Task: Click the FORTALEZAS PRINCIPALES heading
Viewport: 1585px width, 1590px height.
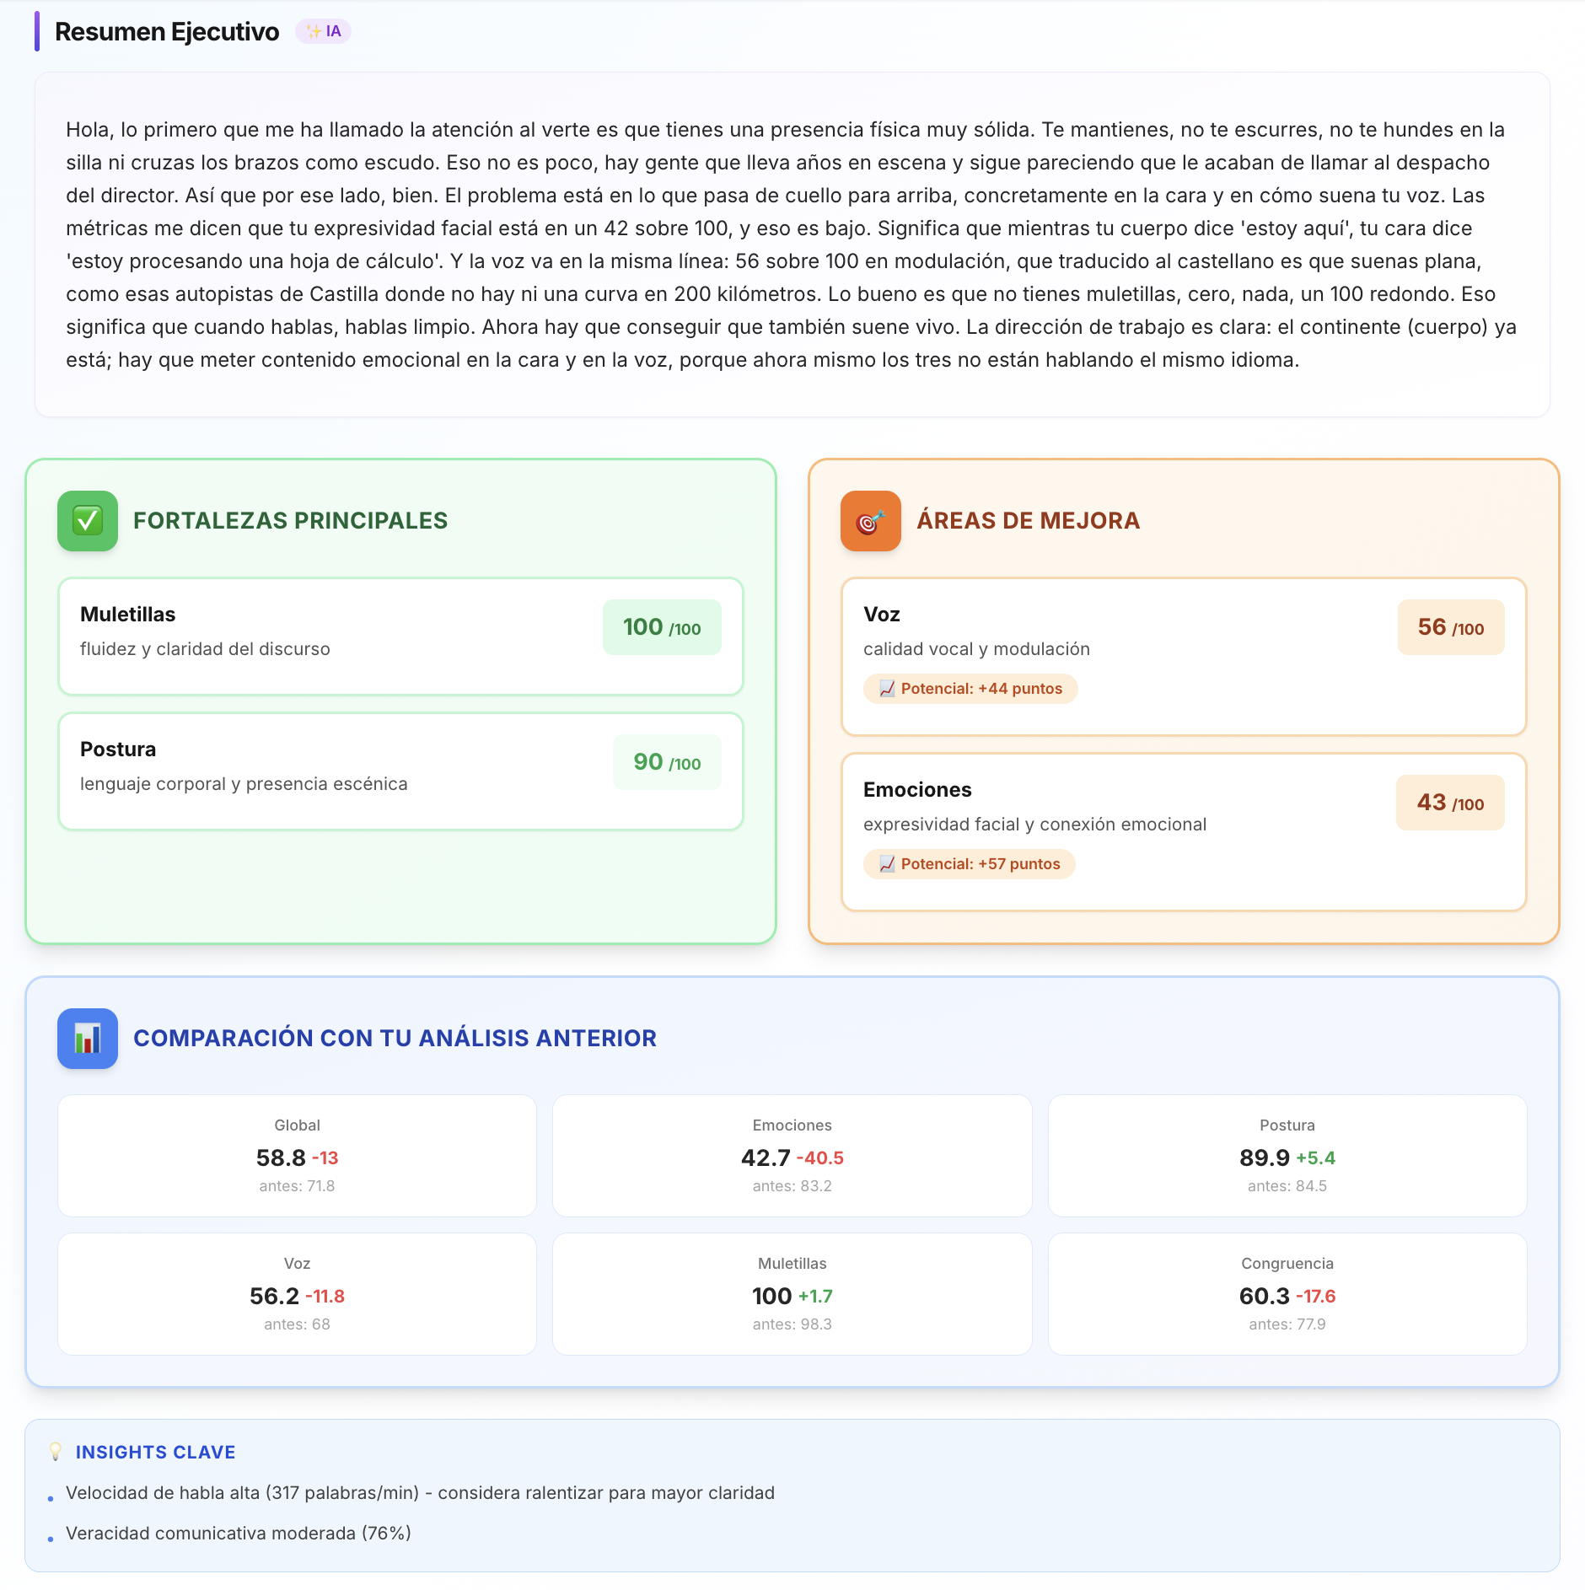Action: coord(291,521)
